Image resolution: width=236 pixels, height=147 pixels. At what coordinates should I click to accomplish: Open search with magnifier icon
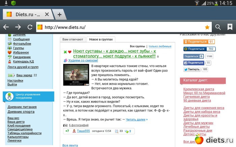[x=218, y=27]
